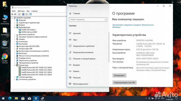The image size is (181, 101).
Task: Click the Найти параметр search field
Action: click(88, 19)
